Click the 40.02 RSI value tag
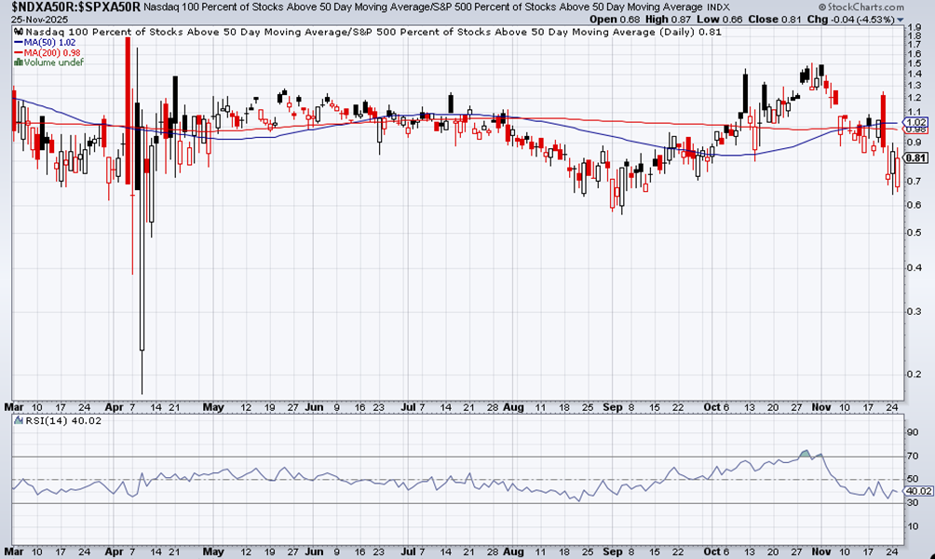 pyautogui.click(x=919, y=491)
